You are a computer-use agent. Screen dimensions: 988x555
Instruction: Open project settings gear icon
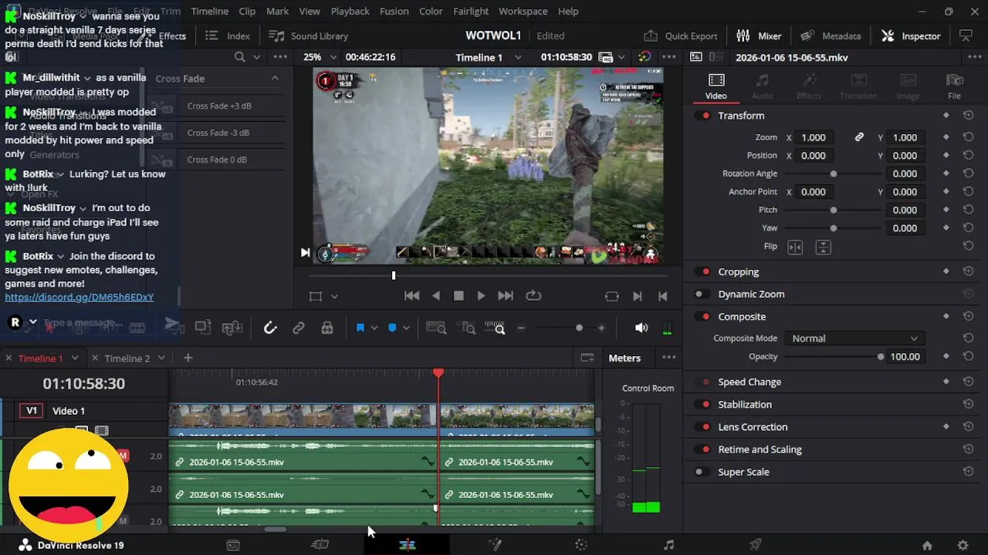(x=963, y=545)
